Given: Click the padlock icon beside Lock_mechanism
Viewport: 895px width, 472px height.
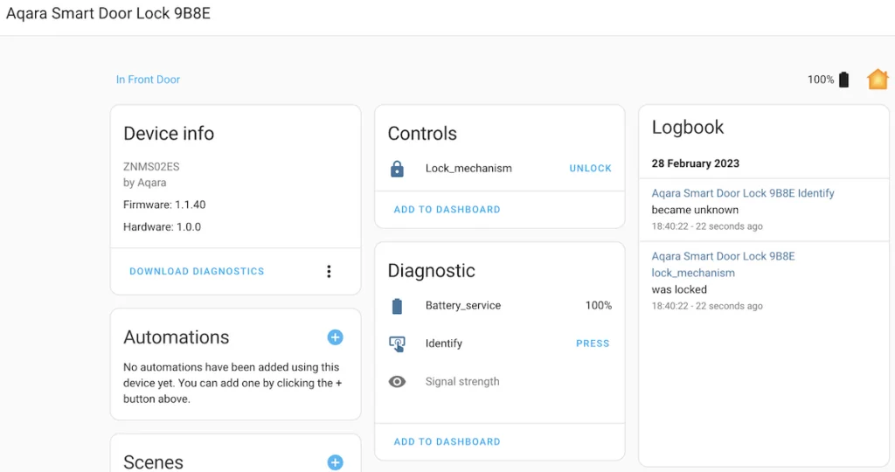Looking at the screenshot, I should point(398,169).
